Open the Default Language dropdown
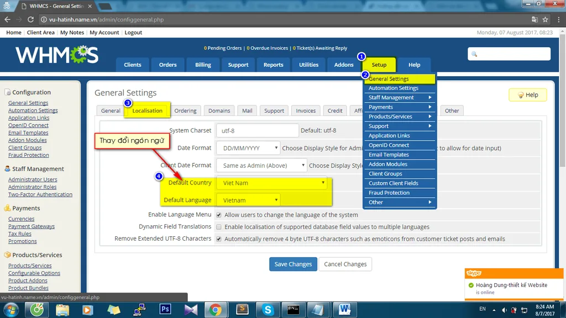Image resolution: width=566 pixels, height=318 pixels. tap(249, 200)
